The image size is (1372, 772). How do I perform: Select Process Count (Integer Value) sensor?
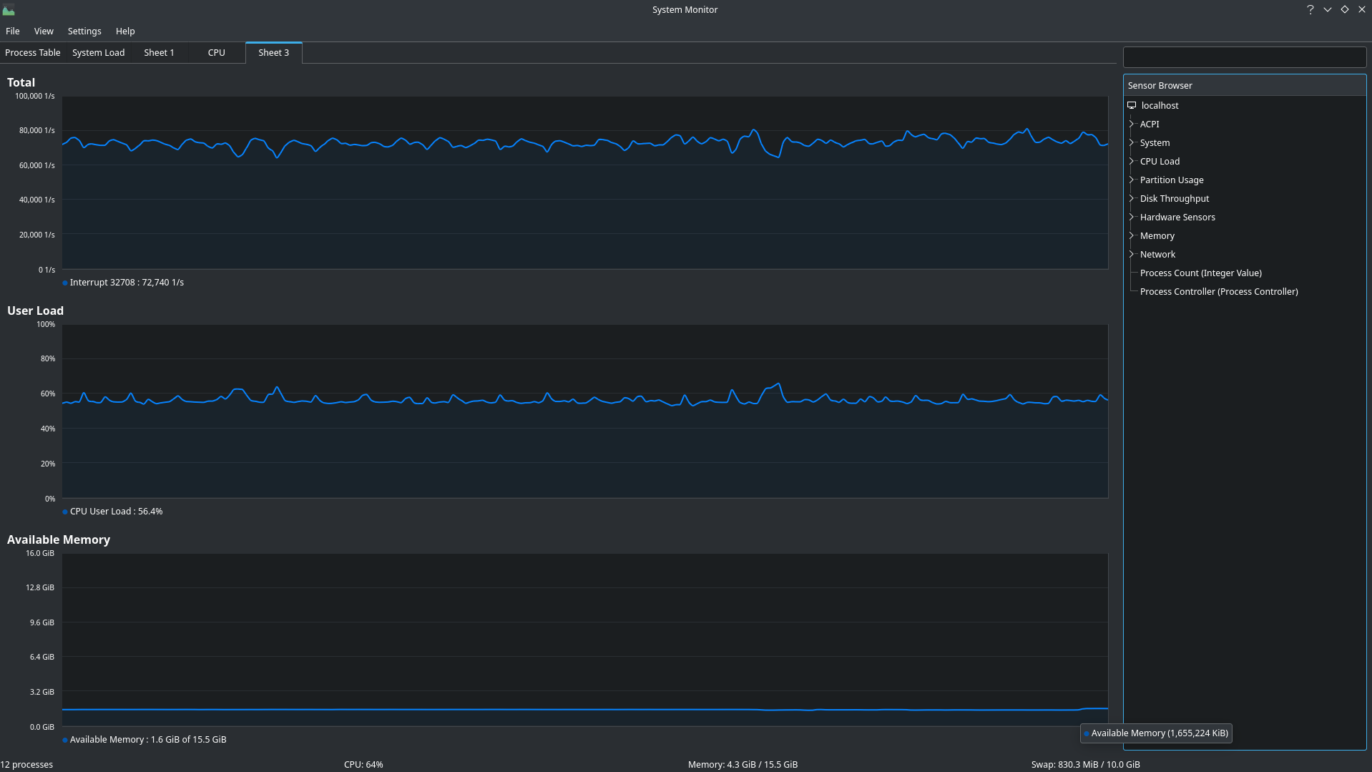point(1200,273)
